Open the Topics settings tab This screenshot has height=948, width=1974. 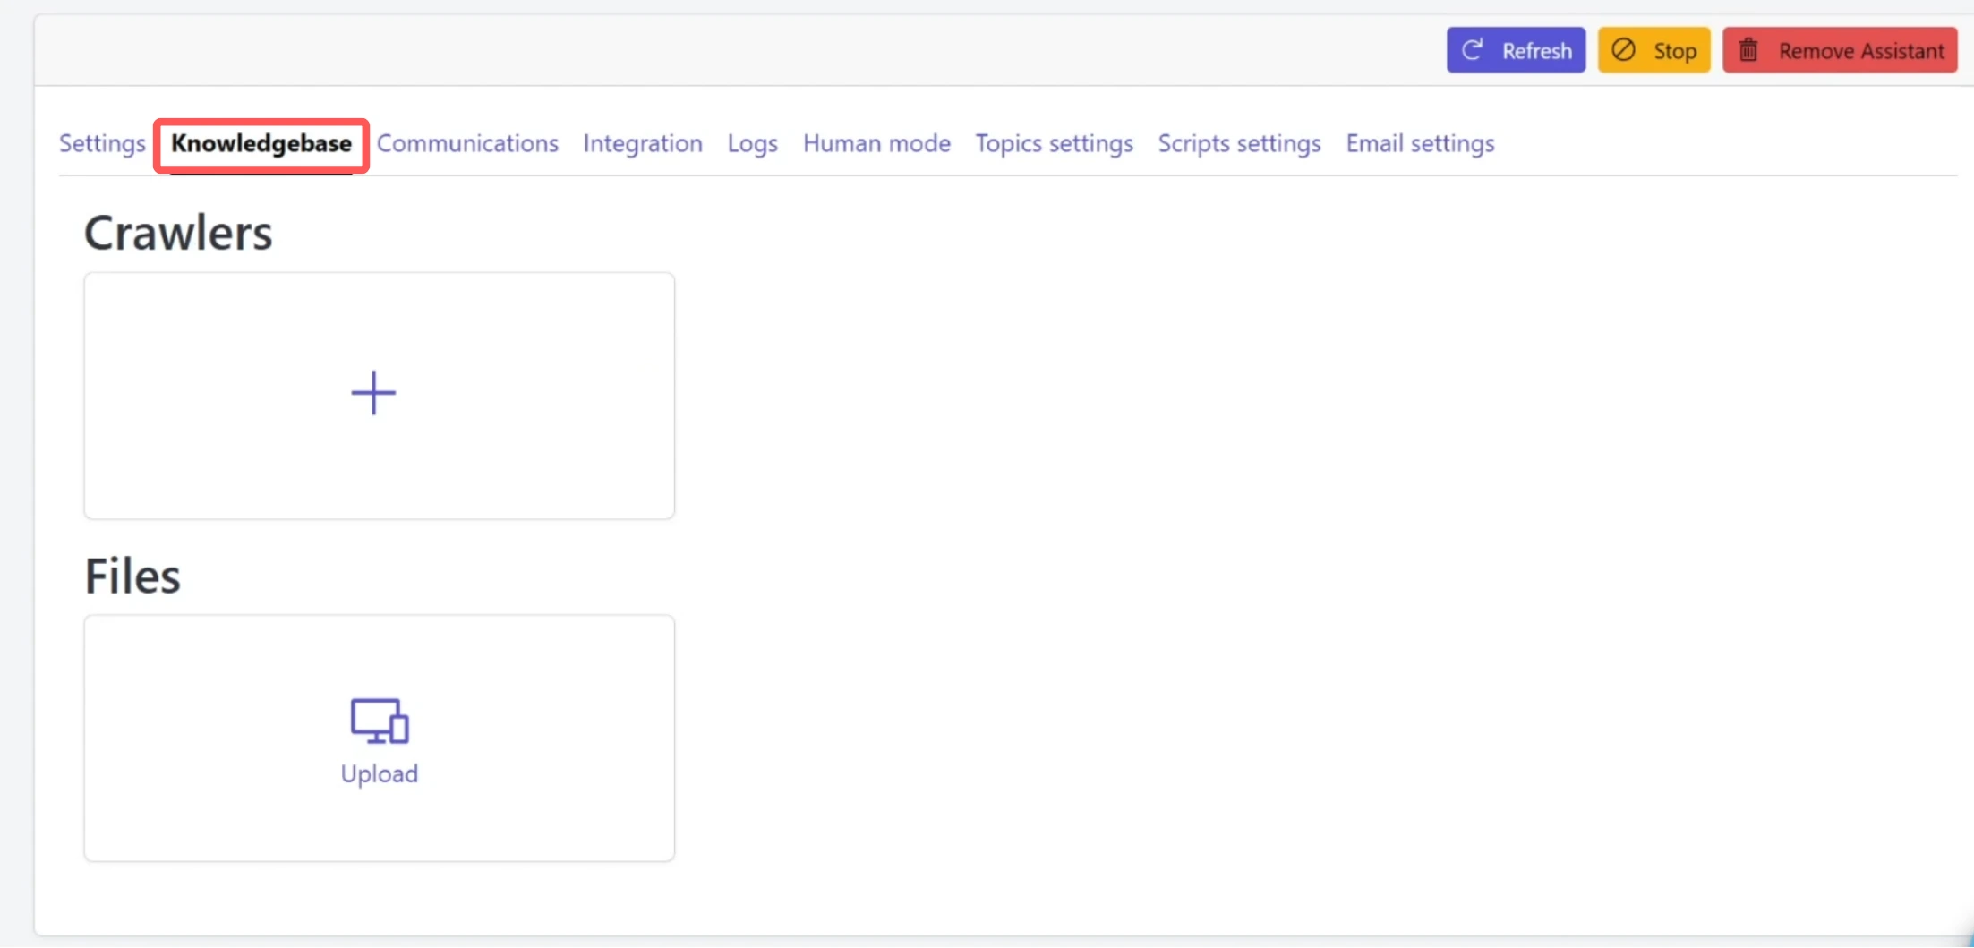point(1054,143)
